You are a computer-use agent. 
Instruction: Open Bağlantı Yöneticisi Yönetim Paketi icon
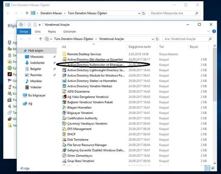[x=64, y=102]
